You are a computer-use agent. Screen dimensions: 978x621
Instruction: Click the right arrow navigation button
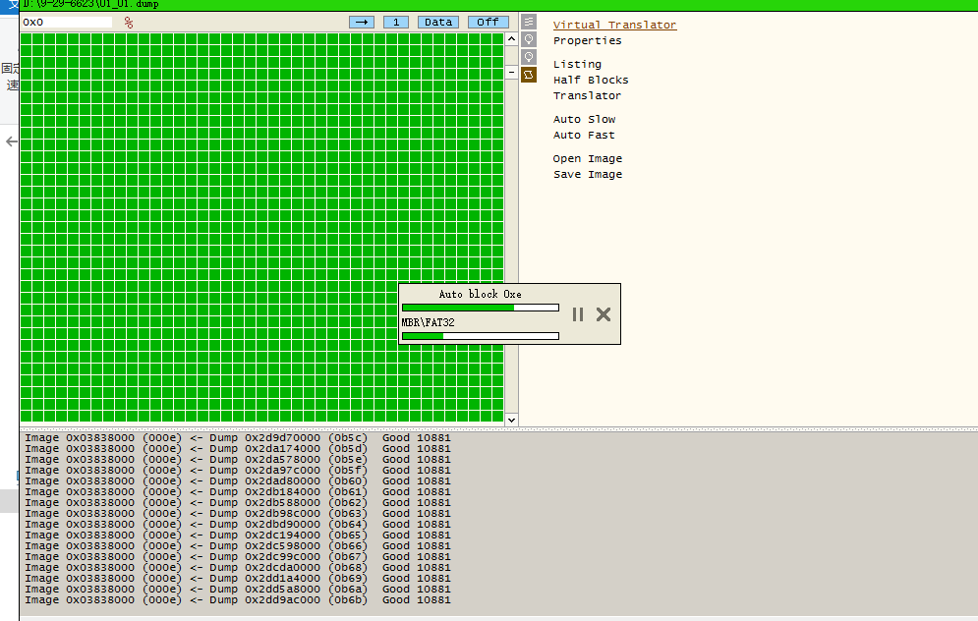pyautogui.click(x=363, y=21)
